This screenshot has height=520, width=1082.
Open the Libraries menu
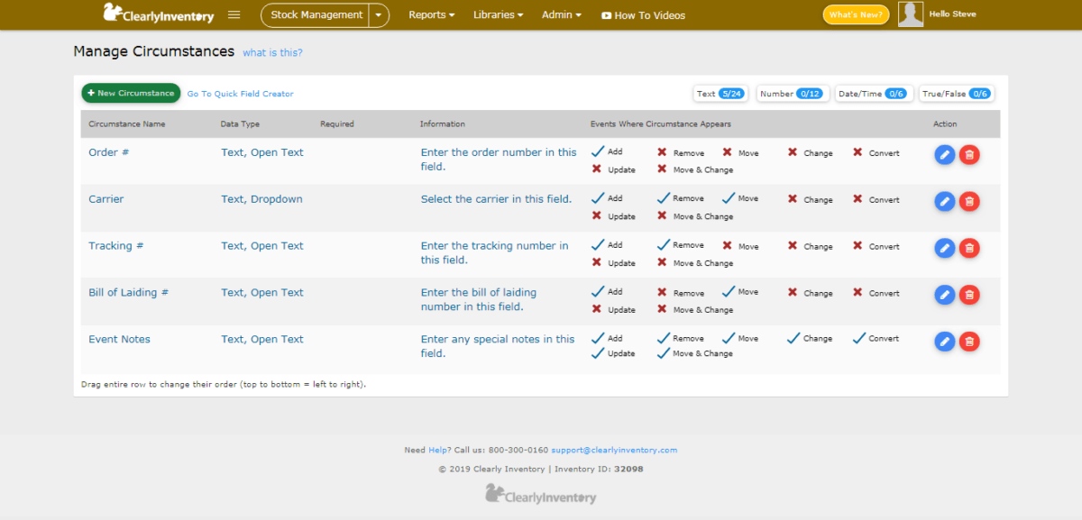(x=497, y=14)
